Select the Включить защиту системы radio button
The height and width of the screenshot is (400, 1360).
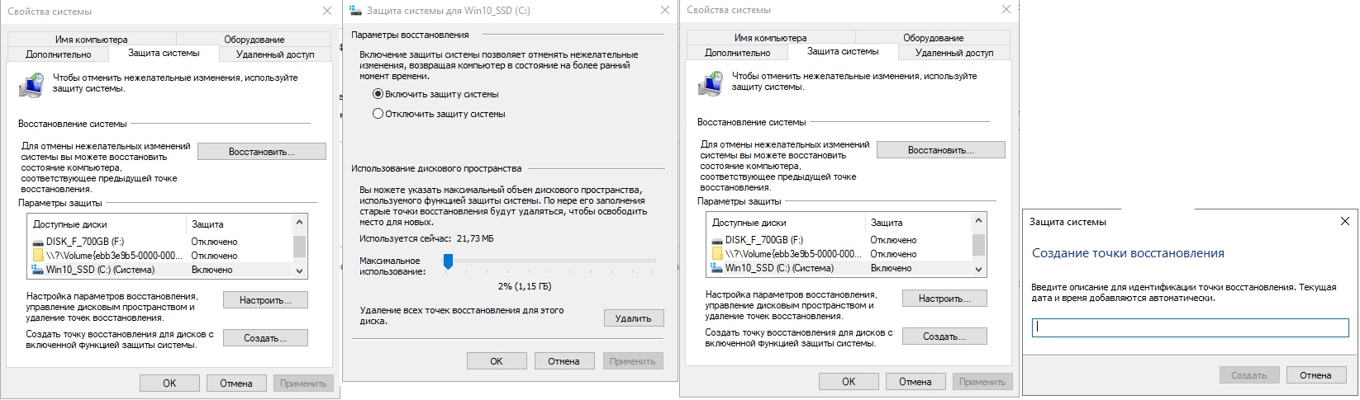tap(378, 94)
